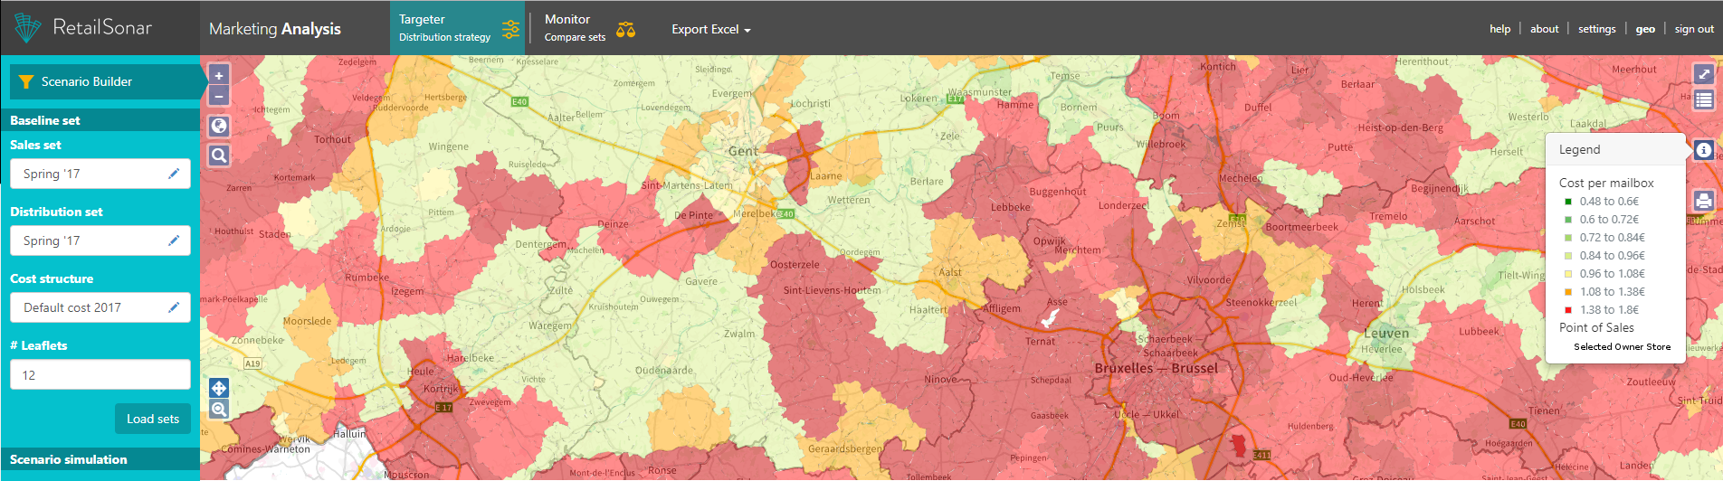The width and height of the screenshot is (1723, 481).
Task: Open the settings link
Action: pyautogui.click(x=1596, y=29)
